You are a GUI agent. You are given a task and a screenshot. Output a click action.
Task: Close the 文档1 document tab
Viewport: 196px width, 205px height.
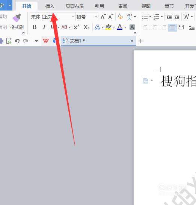(x=132, y=41)
